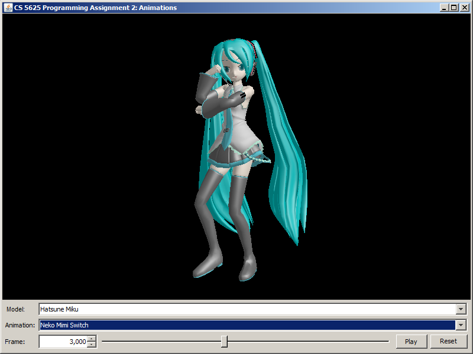Click the frame slider track left of the thumb
Image resolution: width=473 pixels, height=354 pixels.
[160, 342]
